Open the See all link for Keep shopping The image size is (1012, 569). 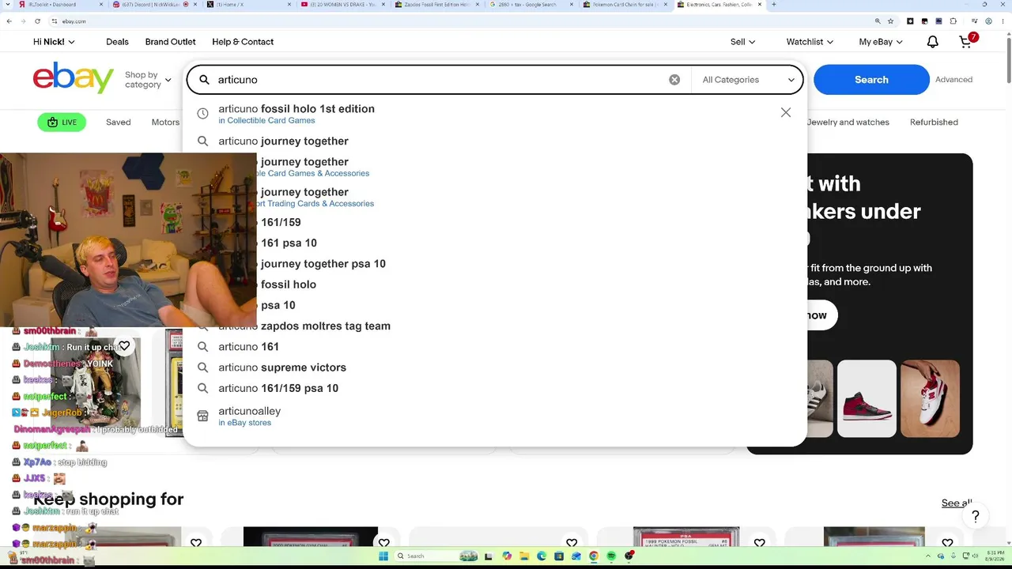point(957,503)
